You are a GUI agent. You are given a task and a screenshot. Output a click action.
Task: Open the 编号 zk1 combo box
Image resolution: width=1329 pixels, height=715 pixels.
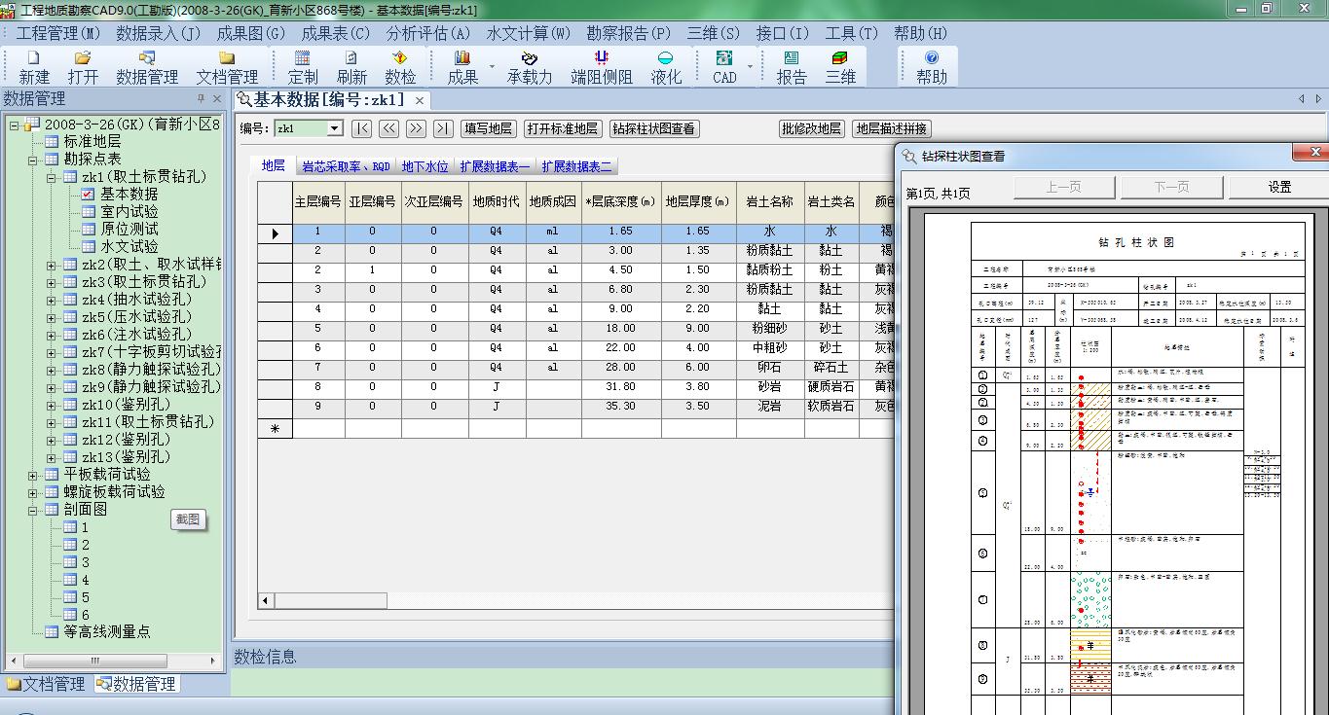(x=334, y=128)
